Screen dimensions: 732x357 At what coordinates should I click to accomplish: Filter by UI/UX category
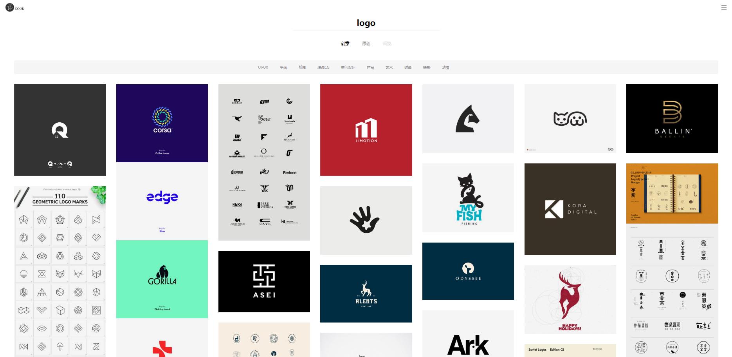click(263, 67)
